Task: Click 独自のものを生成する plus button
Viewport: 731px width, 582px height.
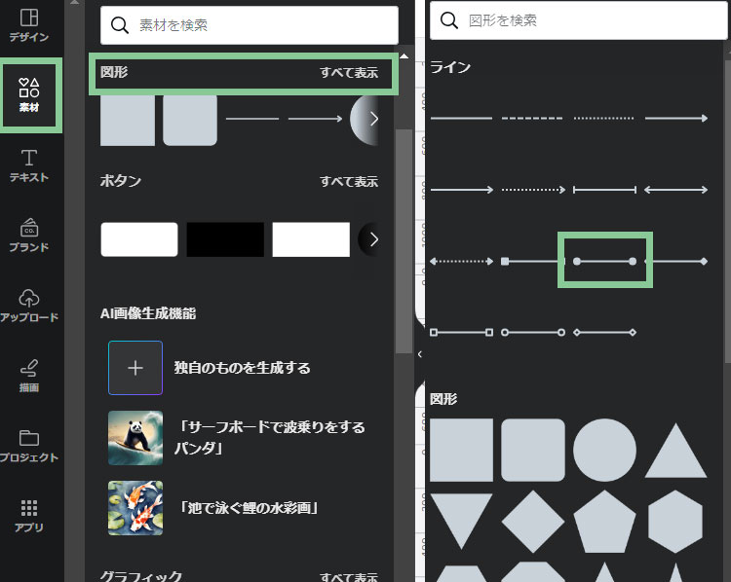Action: point(135,368)
